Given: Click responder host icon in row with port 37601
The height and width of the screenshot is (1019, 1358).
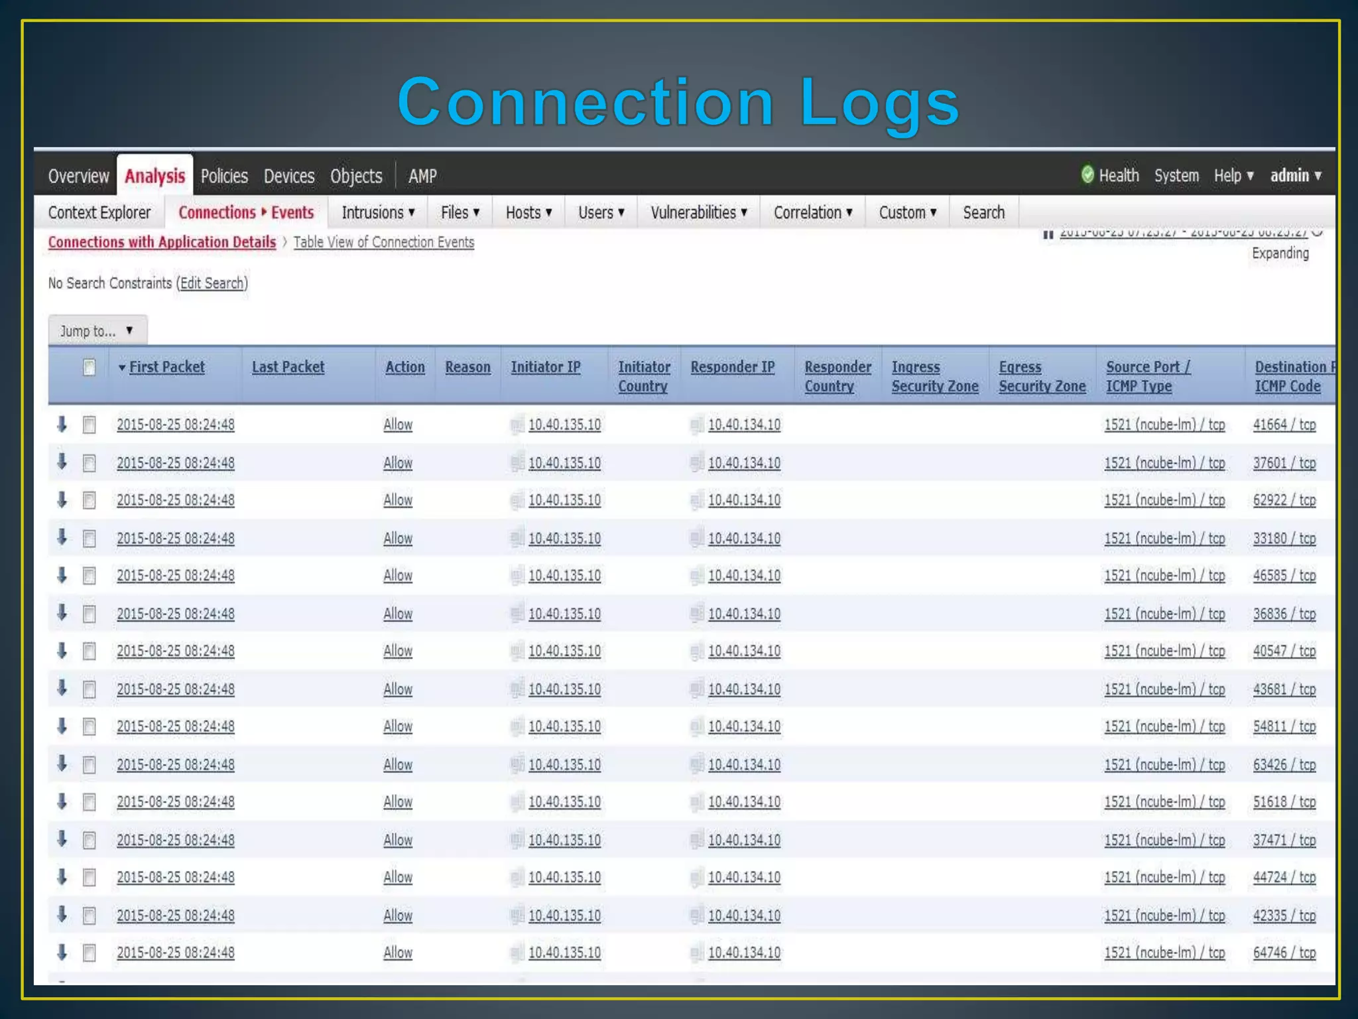Looking at the screenshot, I should (x=696, y=462).
